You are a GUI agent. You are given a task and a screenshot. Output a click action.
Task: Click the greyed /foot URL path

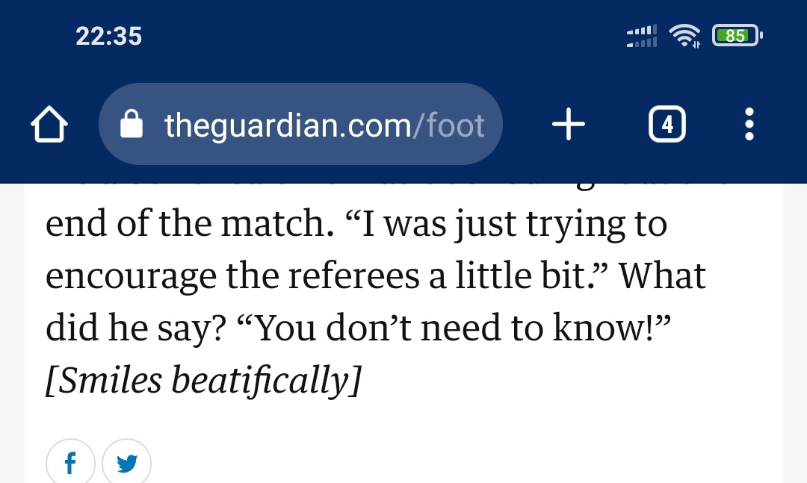448,125
